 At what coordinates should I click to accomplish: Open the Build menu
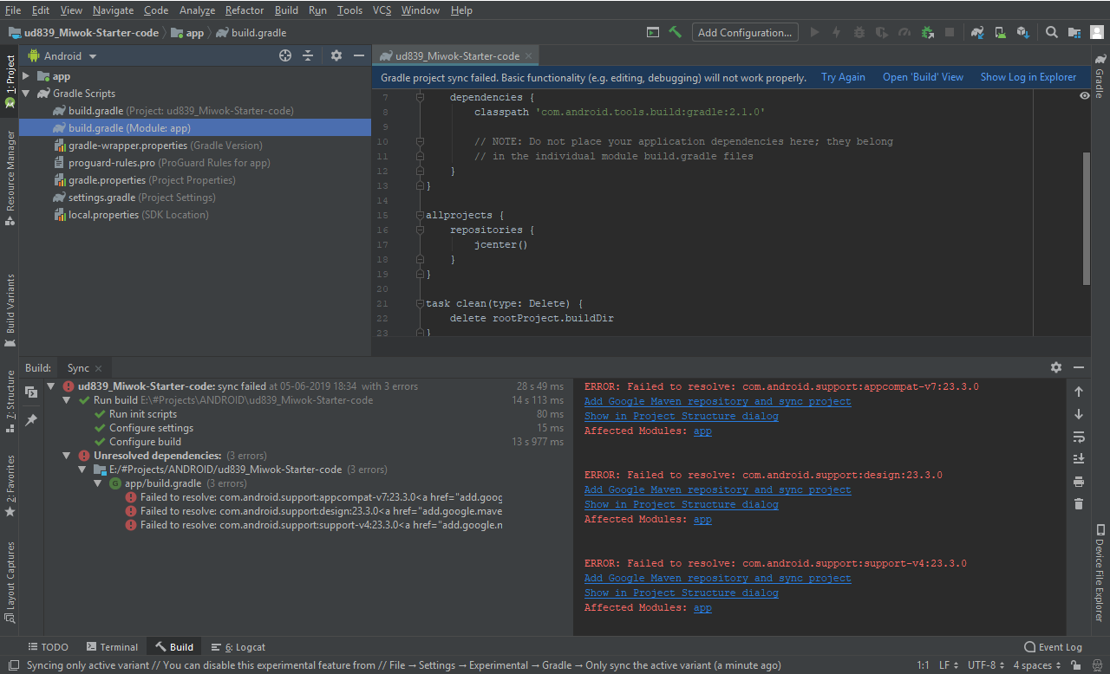286,10
